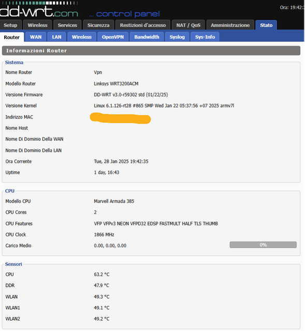The width and height of the screenshot is (305, 331).
Task: Click the Marvell Armada 385 CPU model
Action: [114, 201]
